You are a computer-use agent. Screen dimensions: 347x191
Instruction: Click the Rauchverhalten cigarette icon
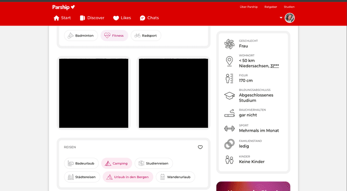(x=229, y=113)
